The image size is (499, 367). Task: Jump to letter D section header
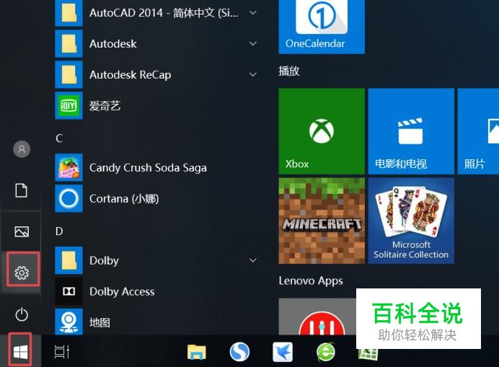59,231
